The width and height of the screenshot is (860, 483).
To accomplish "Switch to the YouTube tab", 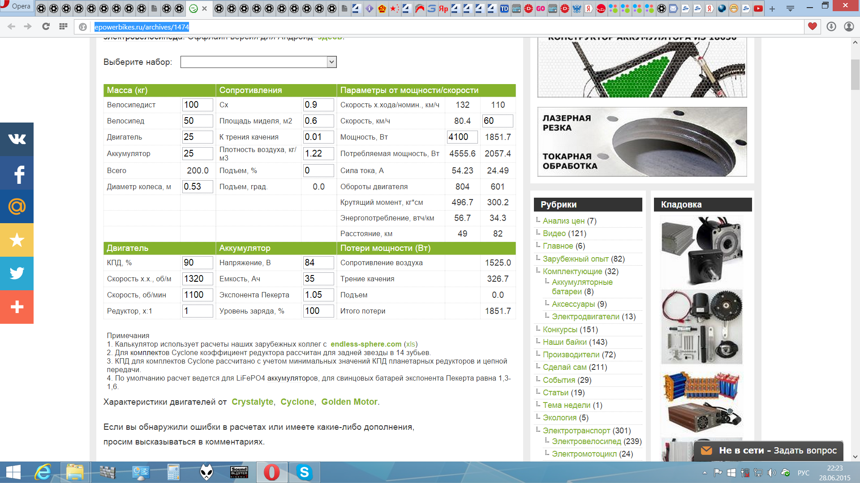I will click(758, 8).
